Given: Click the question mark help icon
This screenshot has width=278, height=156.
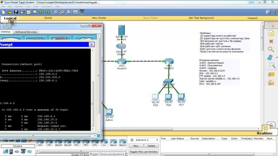Looking at the screenshot, I should tap(275, 12).
